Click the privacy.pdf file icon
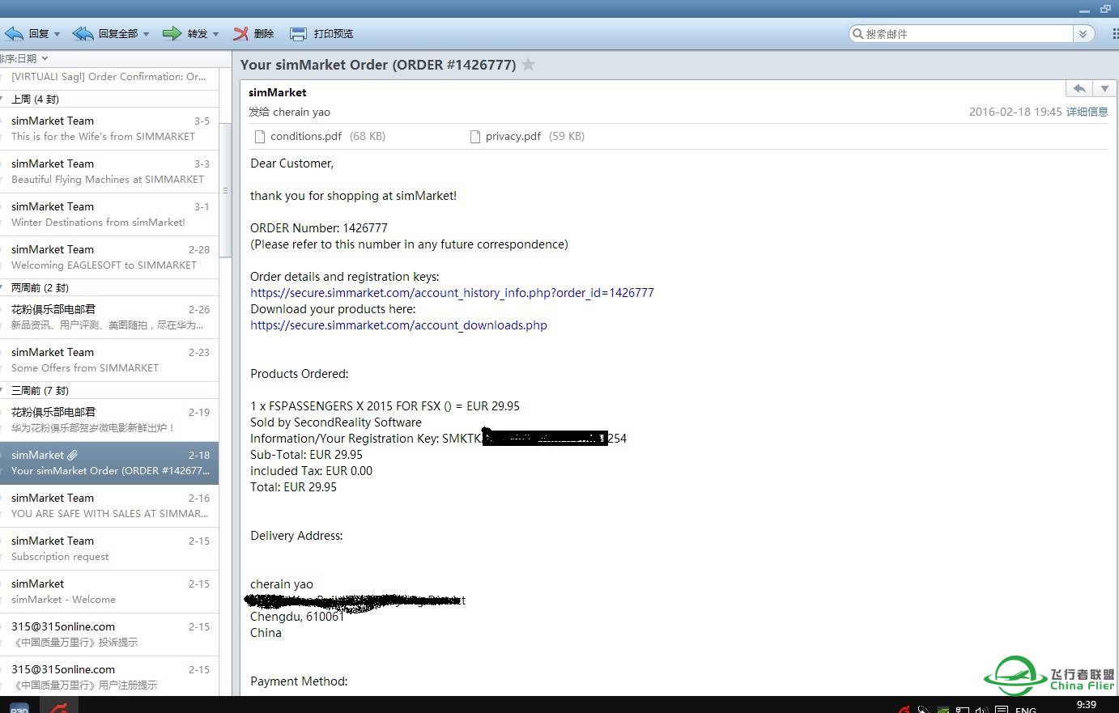Screen dimensions: 1119x713 [475, 136]
